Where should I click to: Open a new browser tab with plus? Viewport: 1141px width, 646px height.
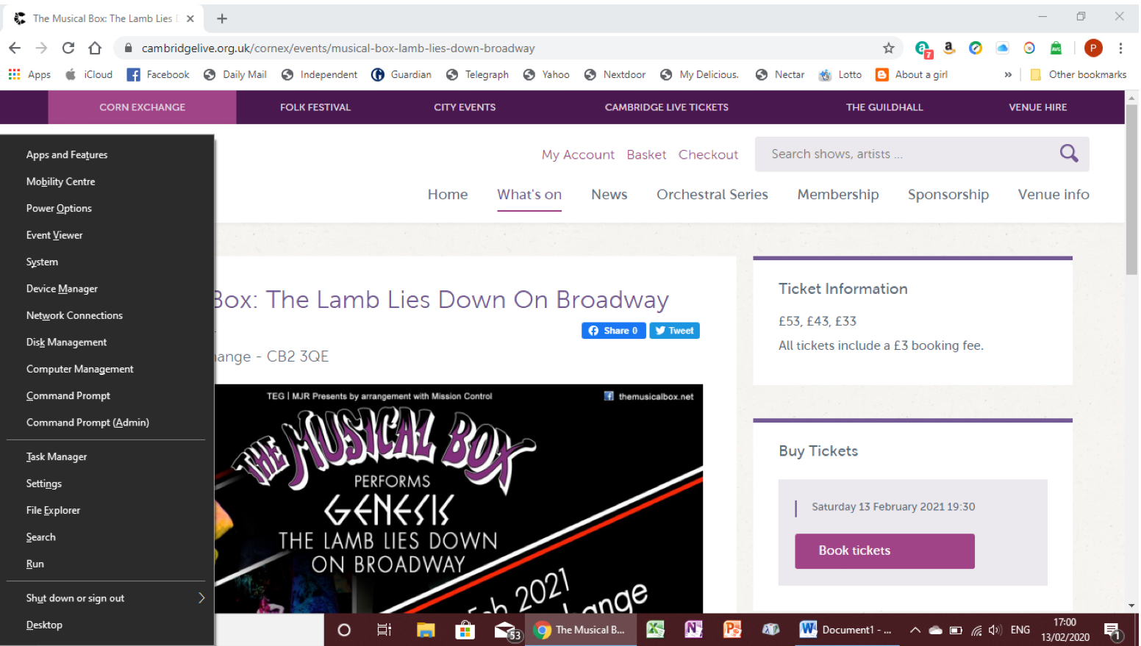click(222, 18)
